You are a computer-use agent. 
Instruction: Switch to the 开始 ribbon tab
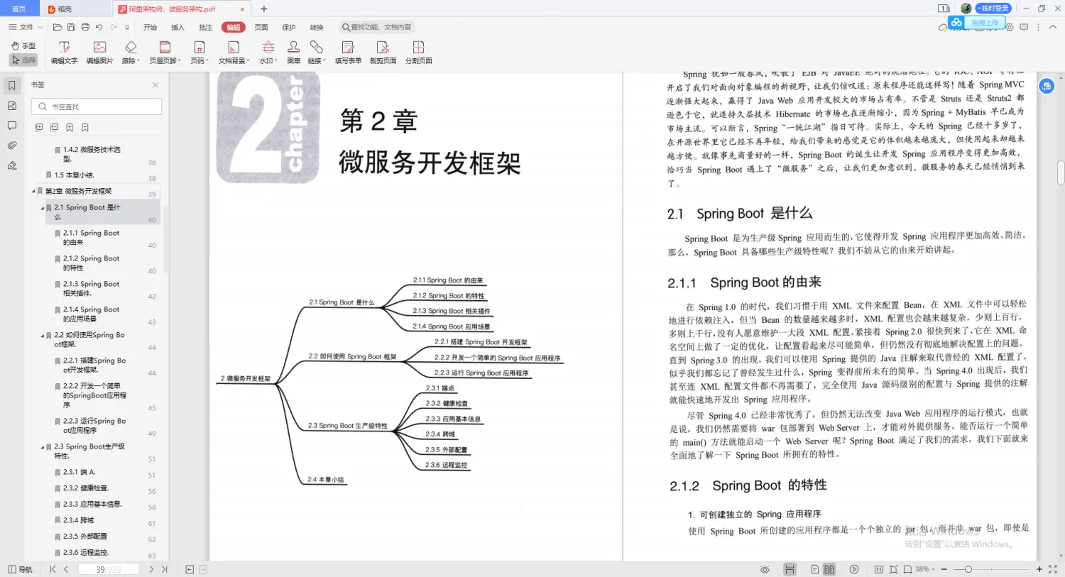point(150,28)
